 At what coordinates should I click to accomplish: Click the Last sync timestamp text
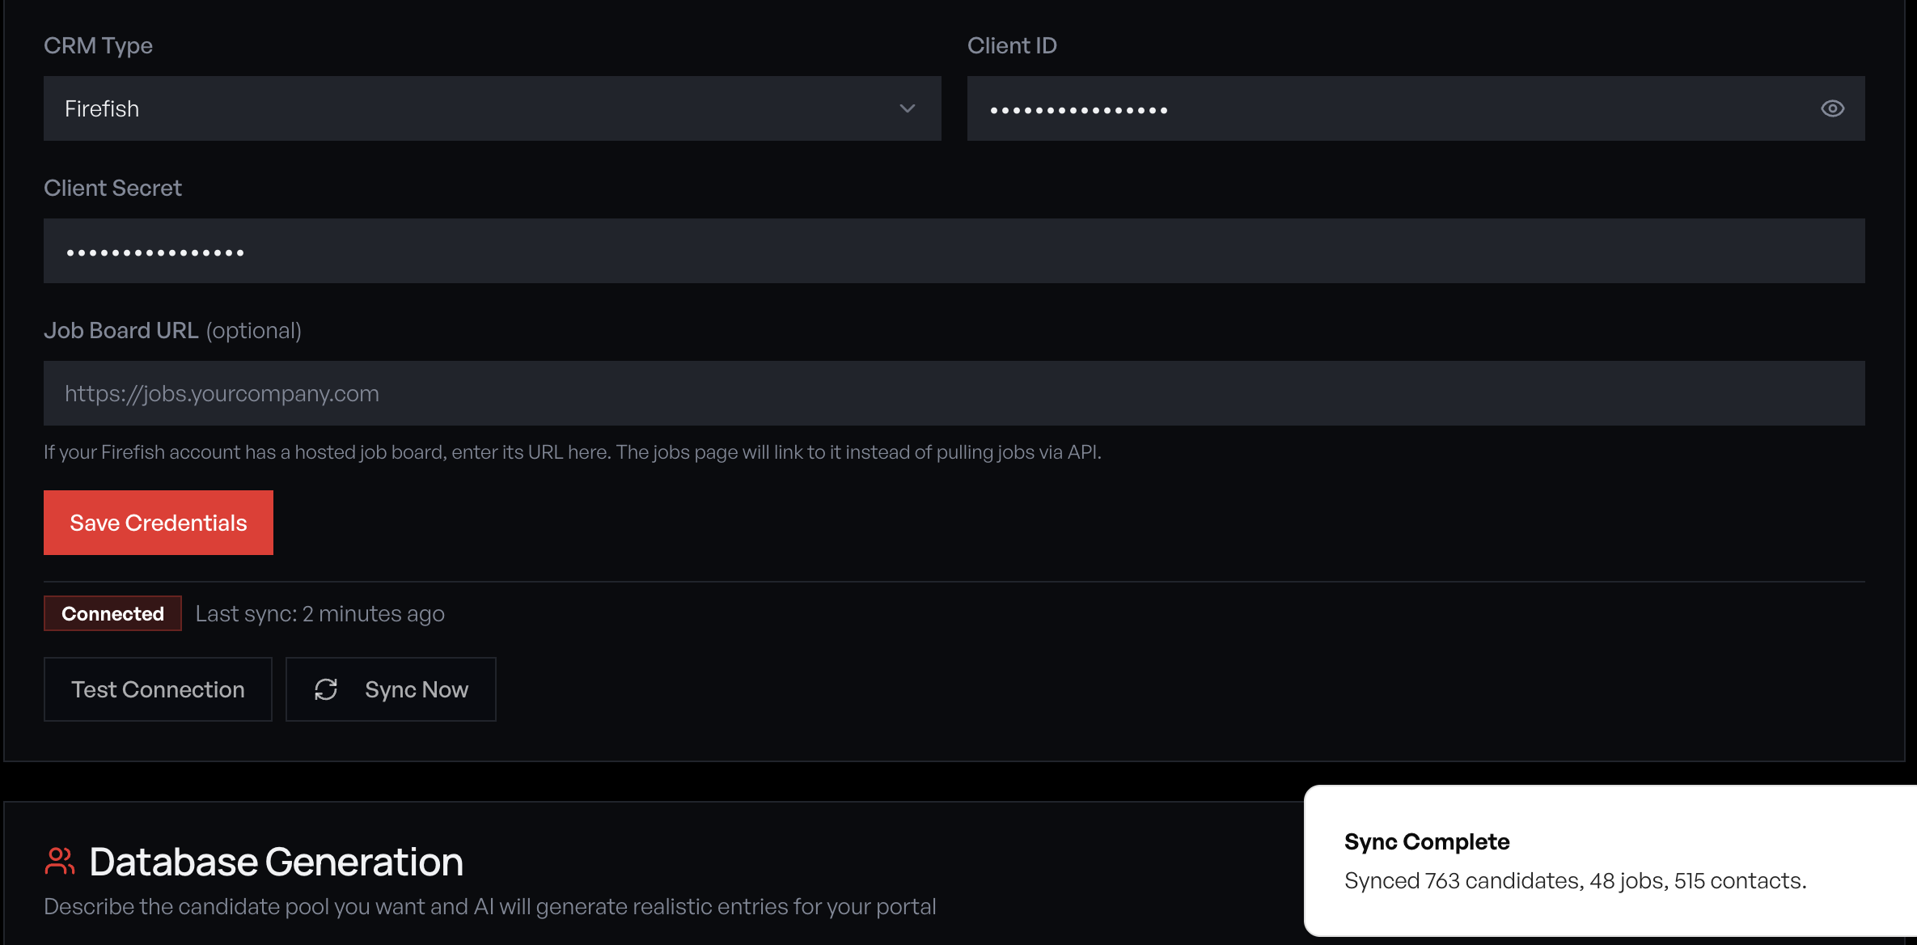tap(319, 613)
